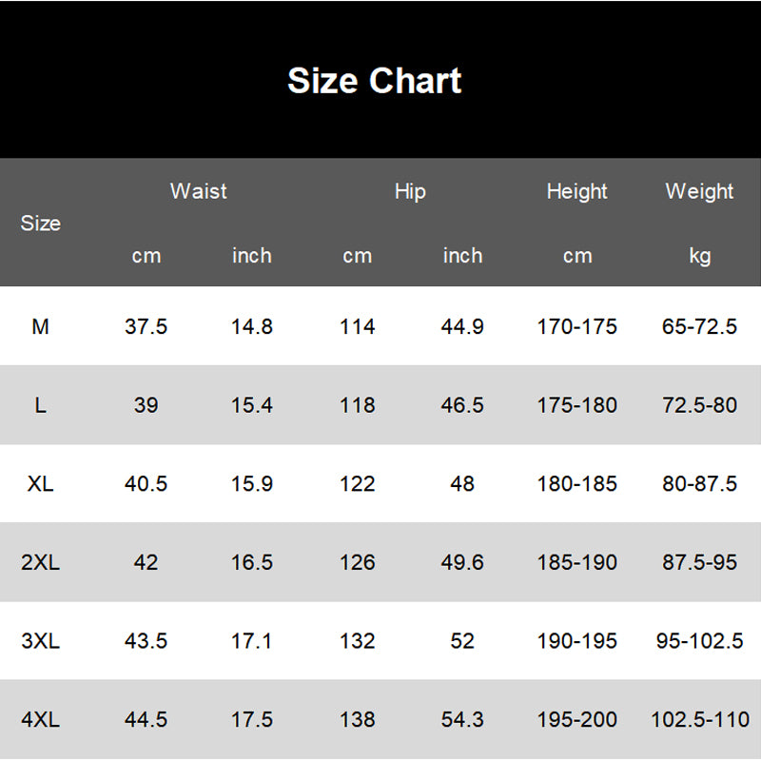Click the Weight column header
The image size is (761, 761).
click(x=699, y=191)
